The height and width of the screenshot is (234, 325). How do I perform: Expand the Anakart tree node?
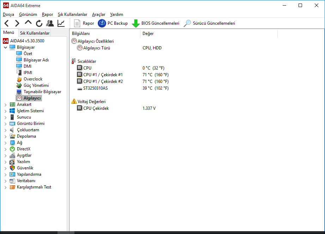pyautogui.click(x=6, y=105)
